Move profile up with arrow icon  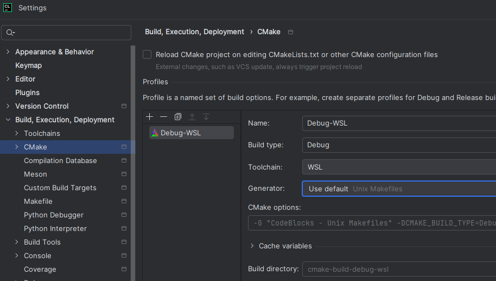point(192,117)
